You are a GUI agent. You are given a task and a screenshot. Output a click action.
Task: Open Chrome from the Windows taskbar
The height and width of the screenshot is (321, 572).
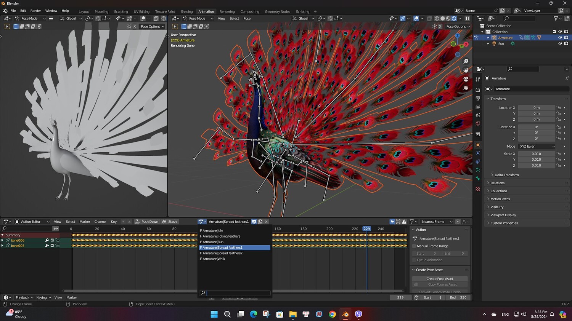click(332, 314)
